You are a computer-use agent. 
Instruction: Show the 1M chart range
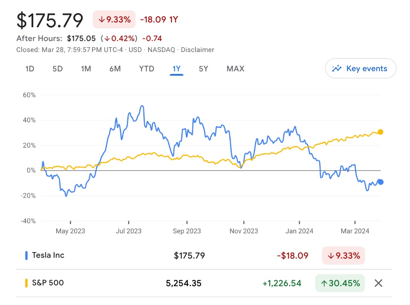click(x=86, y=69)
